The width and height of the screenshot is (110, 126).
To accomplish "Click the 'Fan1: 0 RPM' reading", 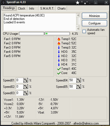I will 12,39.
